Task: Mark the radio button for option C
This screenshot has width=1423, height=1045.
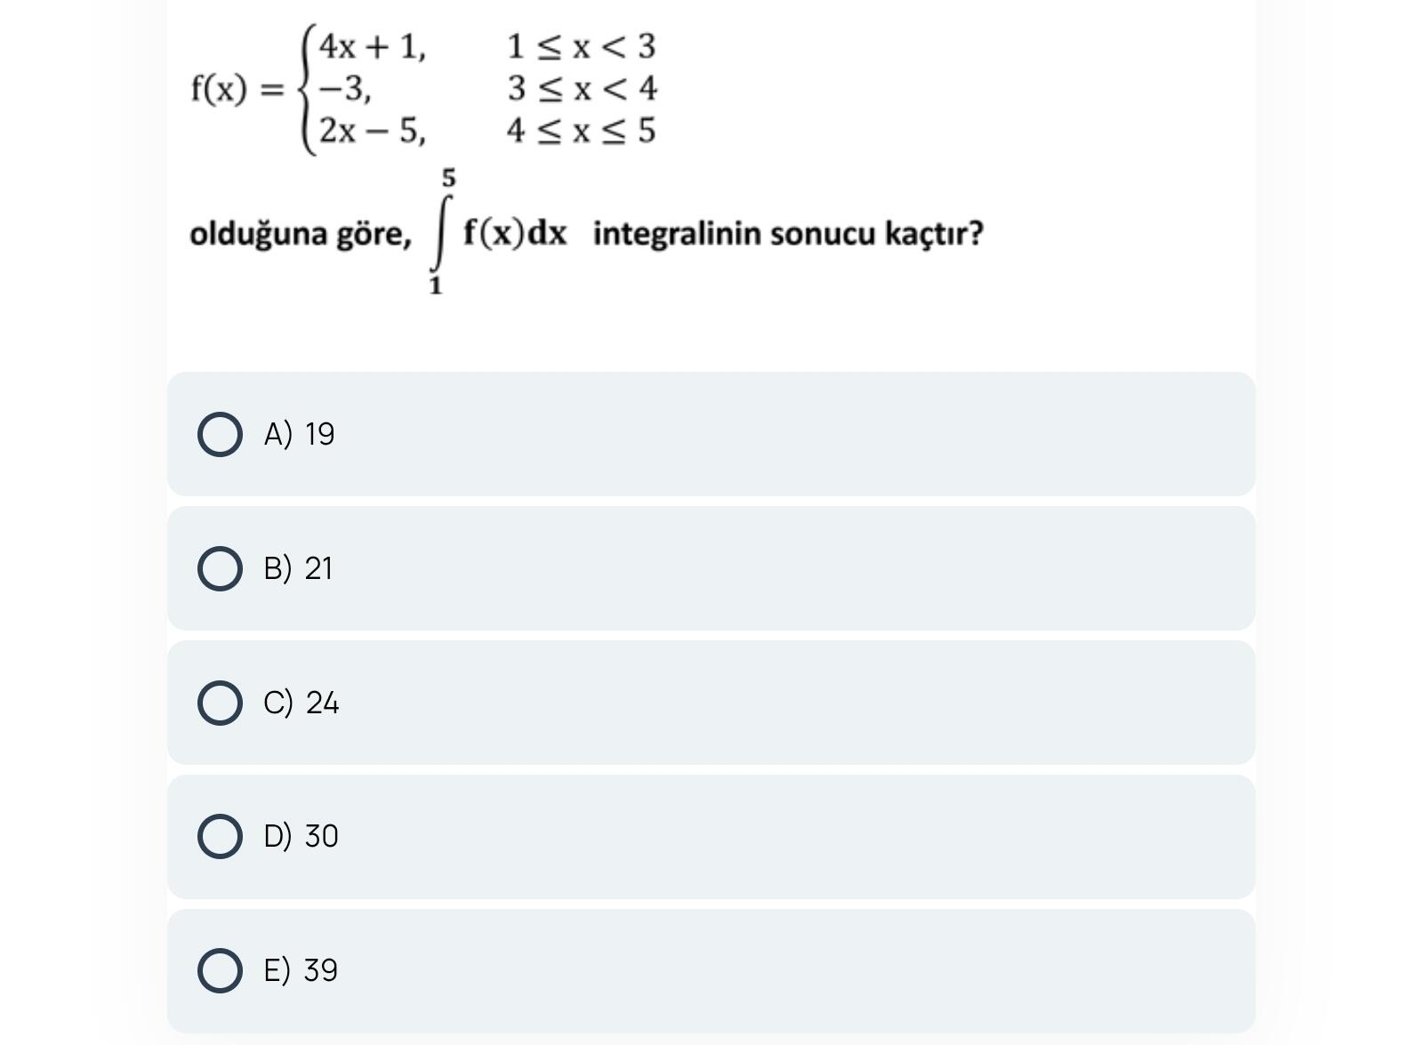Action: click(x=220, y=703)
